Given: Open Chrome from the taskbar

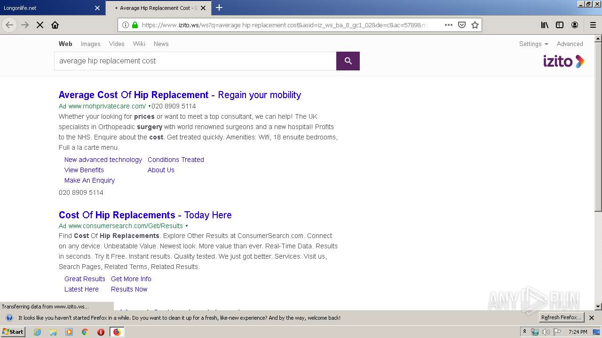Looking at the screenshot, I should pyautogui.click(x=85, y=332).
